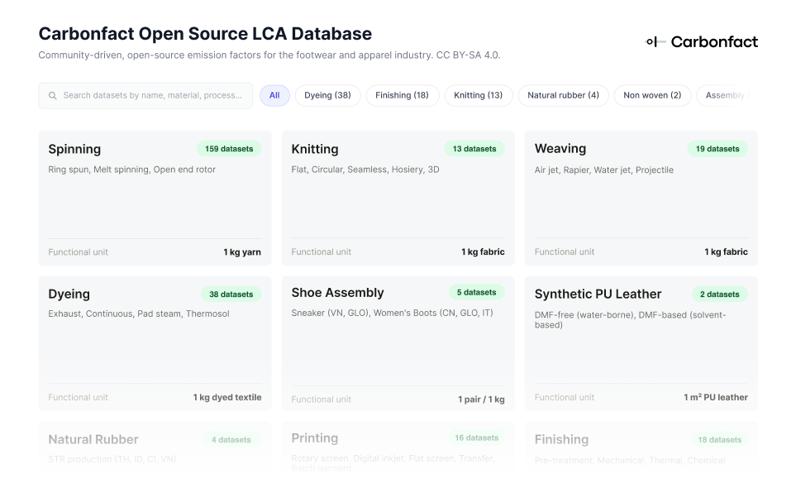Click "Air jet, Rapier, Water jet, Projectile" text
796x493 pixels.
[604, 170]
